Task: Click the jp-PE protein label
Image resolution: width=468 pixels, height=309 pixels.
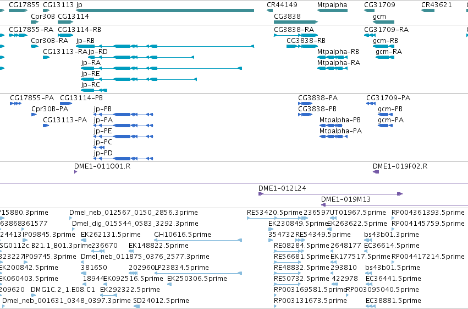Action: (x=103, y=131)
